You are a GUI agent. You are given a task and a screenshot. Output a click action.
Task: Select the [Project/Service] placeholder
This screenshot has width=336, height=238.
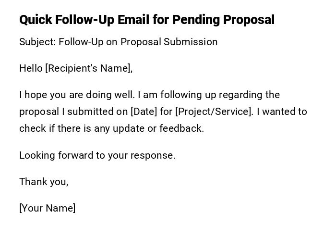(214, 112)
